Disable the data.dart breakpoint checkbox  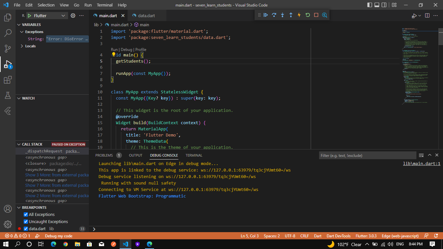[x=26, y=229]
